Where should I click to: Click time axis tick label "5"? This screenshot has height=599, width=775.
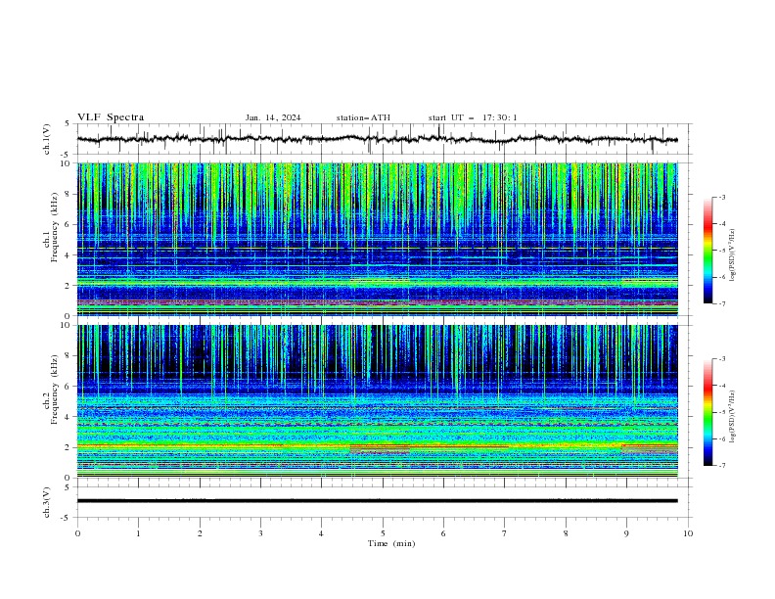(x=383, y=533)
